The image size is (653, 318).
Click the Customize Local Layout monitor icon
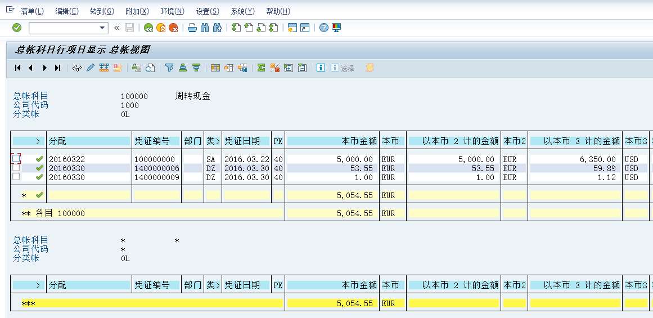pyautogui.click(x=336, y=28)
